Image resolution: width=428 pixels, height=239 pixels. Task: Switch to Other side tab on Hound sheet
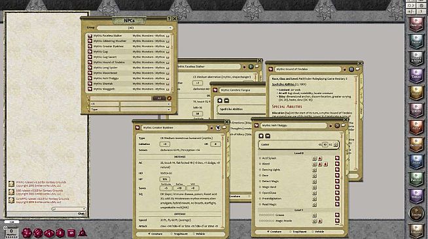click(361, 110)
